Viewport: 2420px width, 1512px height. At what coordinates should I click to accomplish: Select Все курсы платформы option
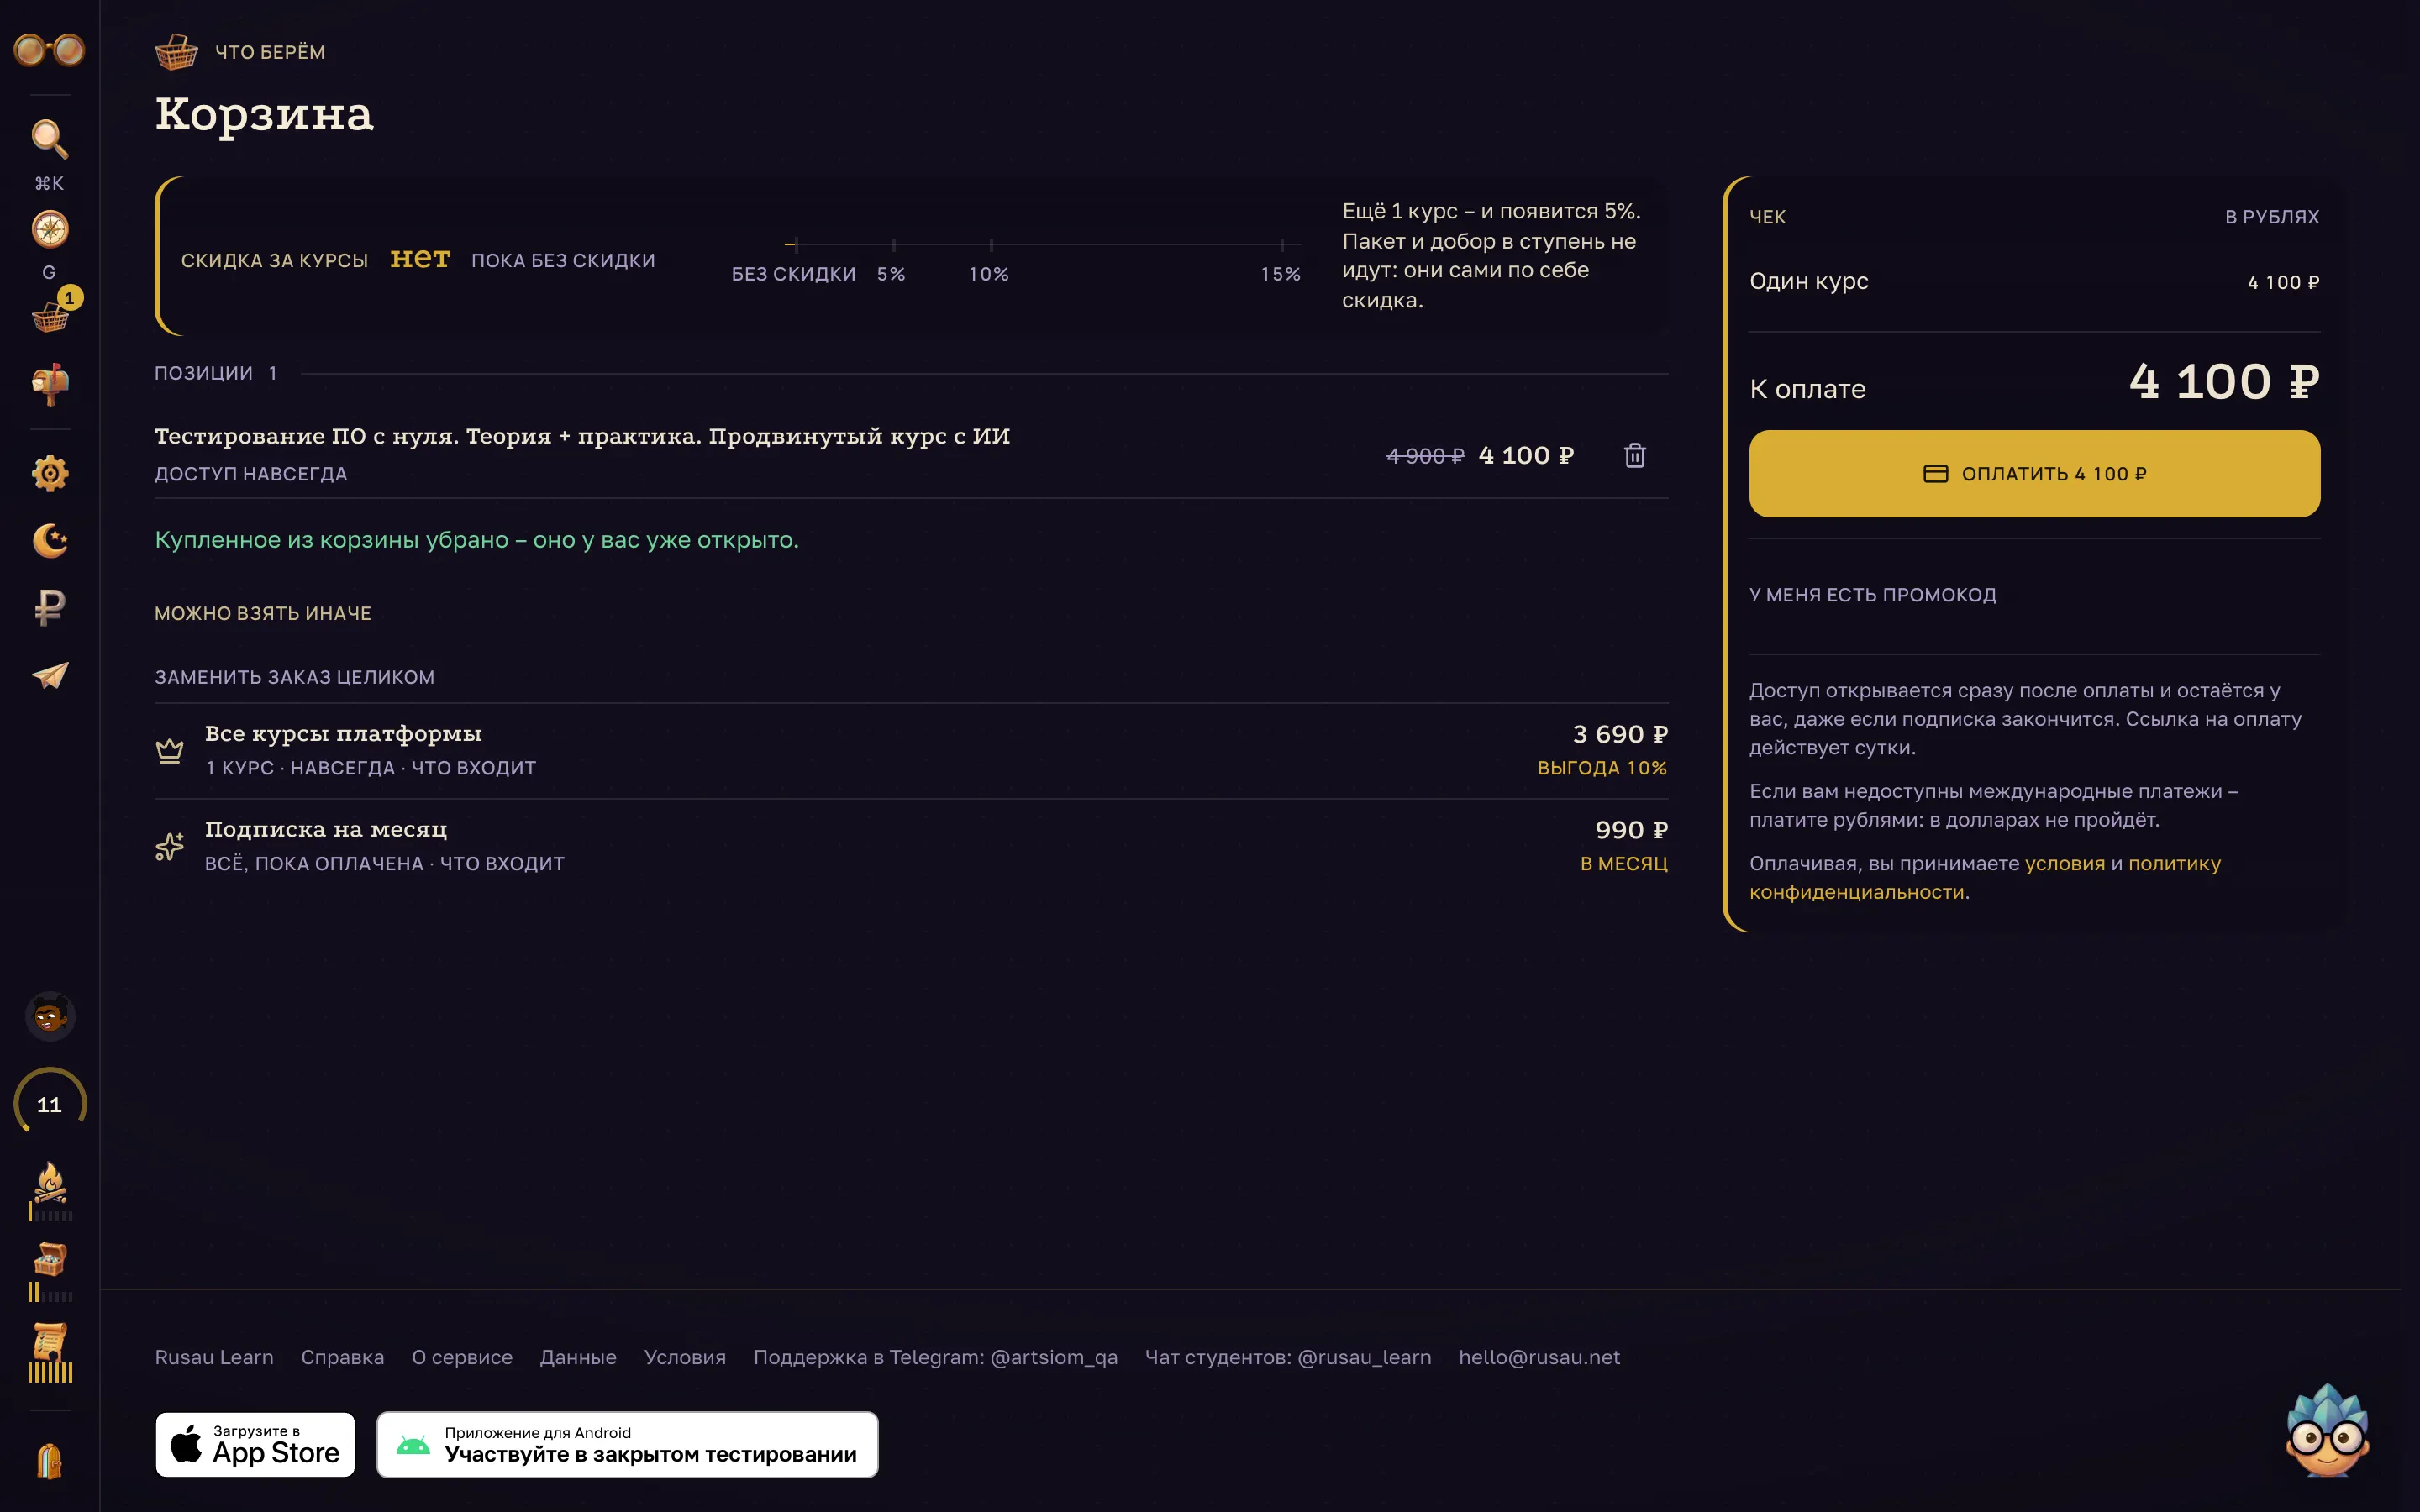tap(911, 750)
